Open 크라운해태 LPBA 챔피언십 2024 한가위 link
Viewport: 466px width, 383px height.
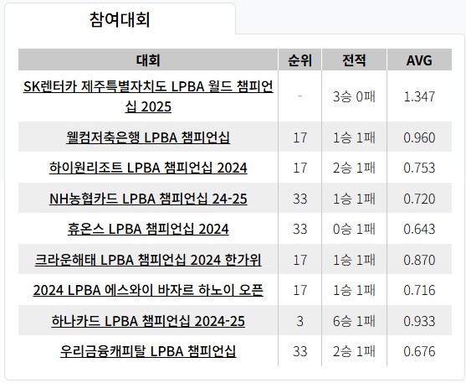[148, 260]
